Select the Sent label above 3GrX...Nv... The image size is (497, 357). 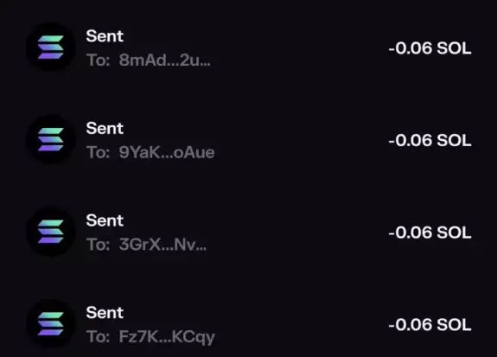pyautogui.click(x=105, y=220)
